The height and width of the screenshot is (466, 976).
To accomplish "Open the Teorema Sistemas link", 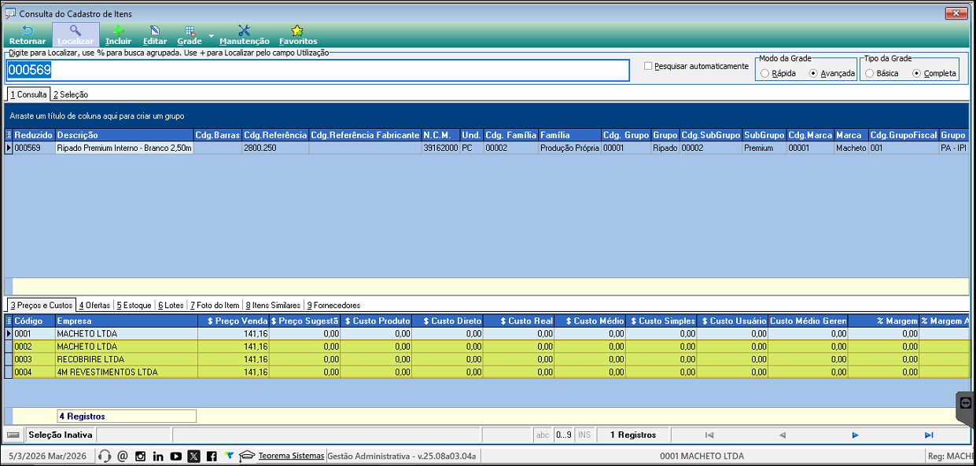I will click(291, 456).
